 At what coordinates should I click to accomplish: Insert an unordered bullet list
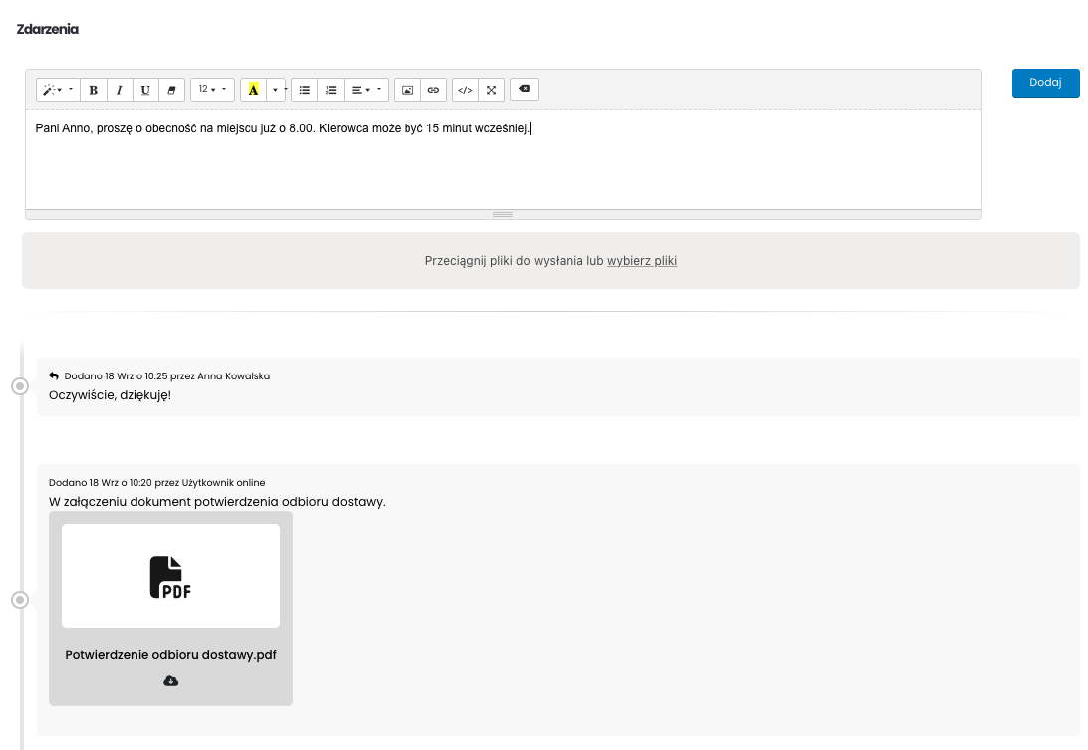tap(305, 90)
